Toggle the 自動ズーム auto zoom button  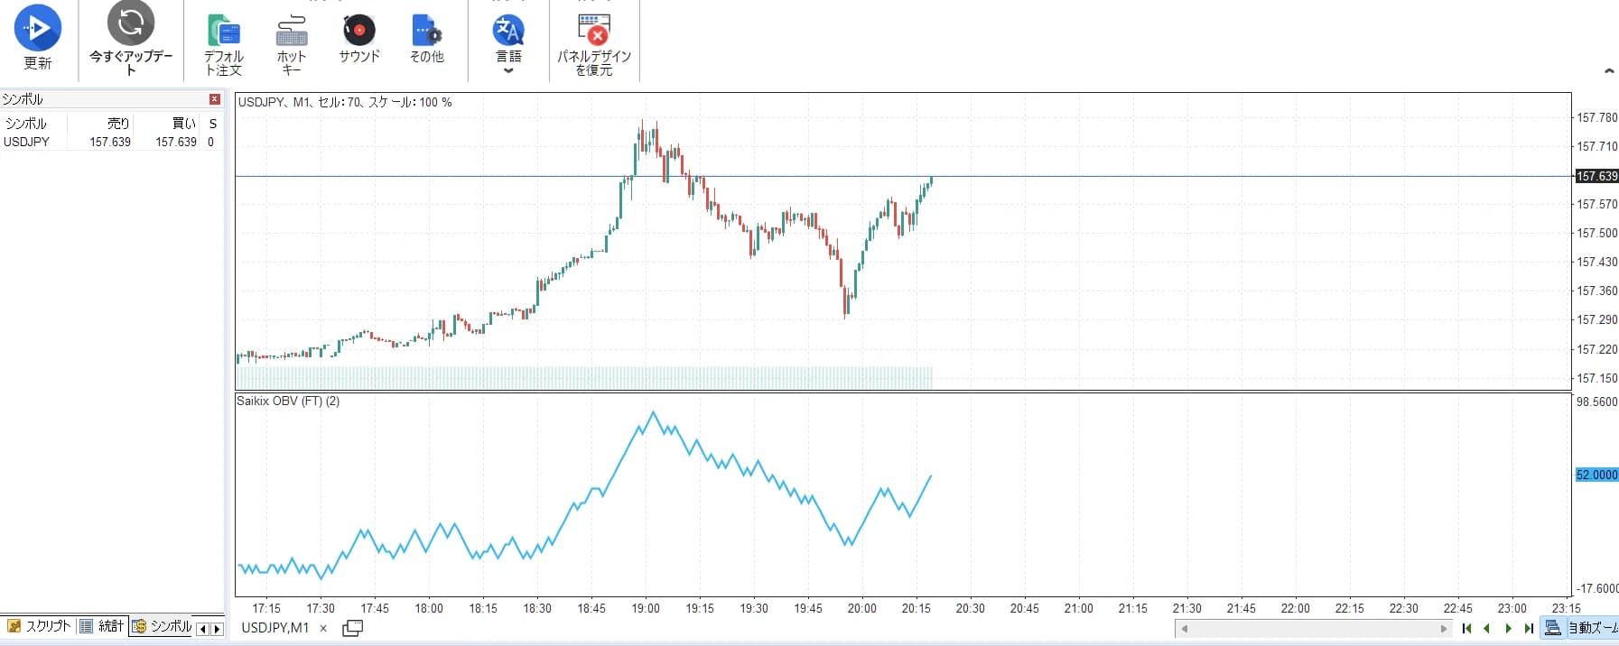[1580, 628]
